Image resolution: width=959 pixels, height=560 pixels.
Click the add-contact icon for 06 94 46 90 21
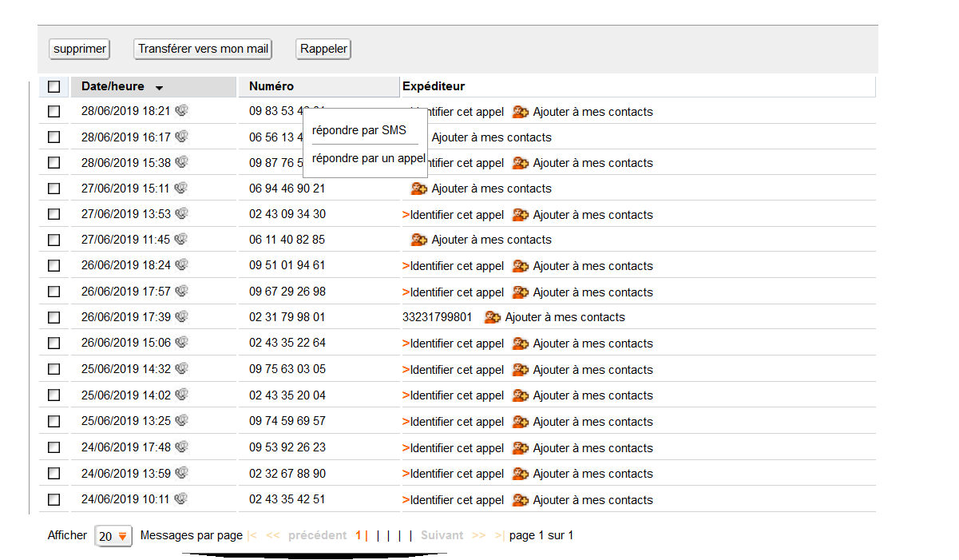tap(419, 189)
